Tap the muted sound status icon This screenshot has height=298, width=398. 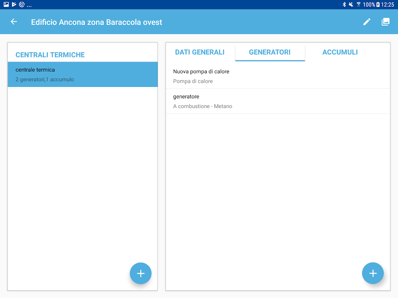click(351, 4)
